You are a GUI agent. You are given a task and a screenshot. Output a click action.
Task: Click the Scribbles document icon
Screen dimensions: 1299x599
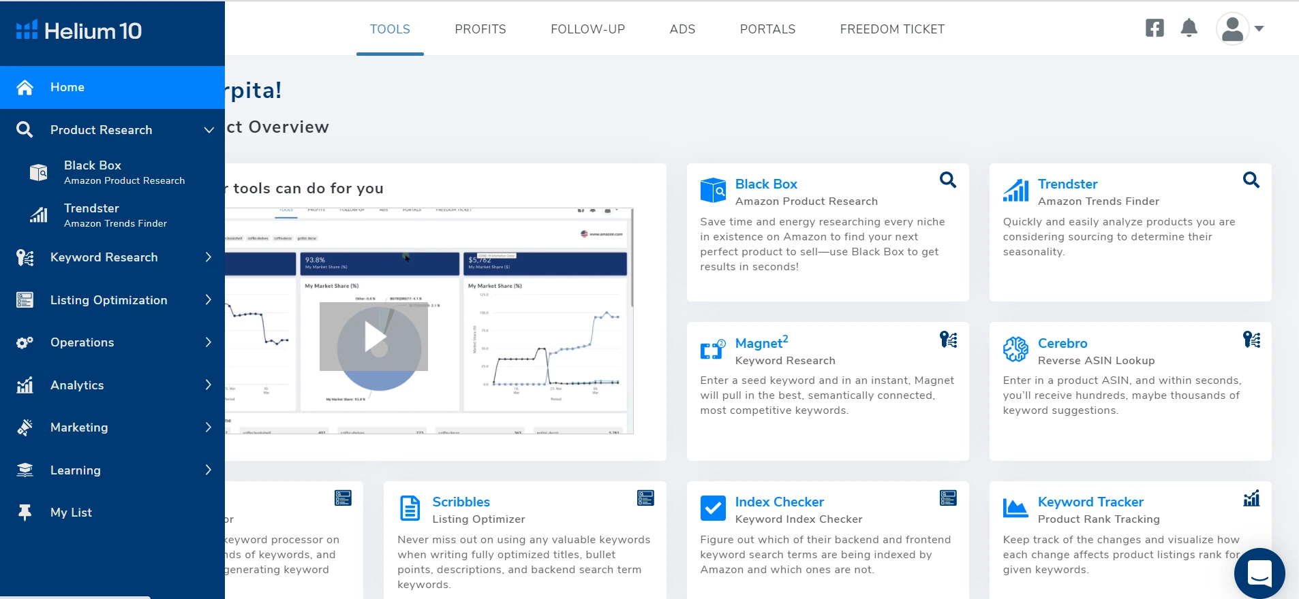410,508
